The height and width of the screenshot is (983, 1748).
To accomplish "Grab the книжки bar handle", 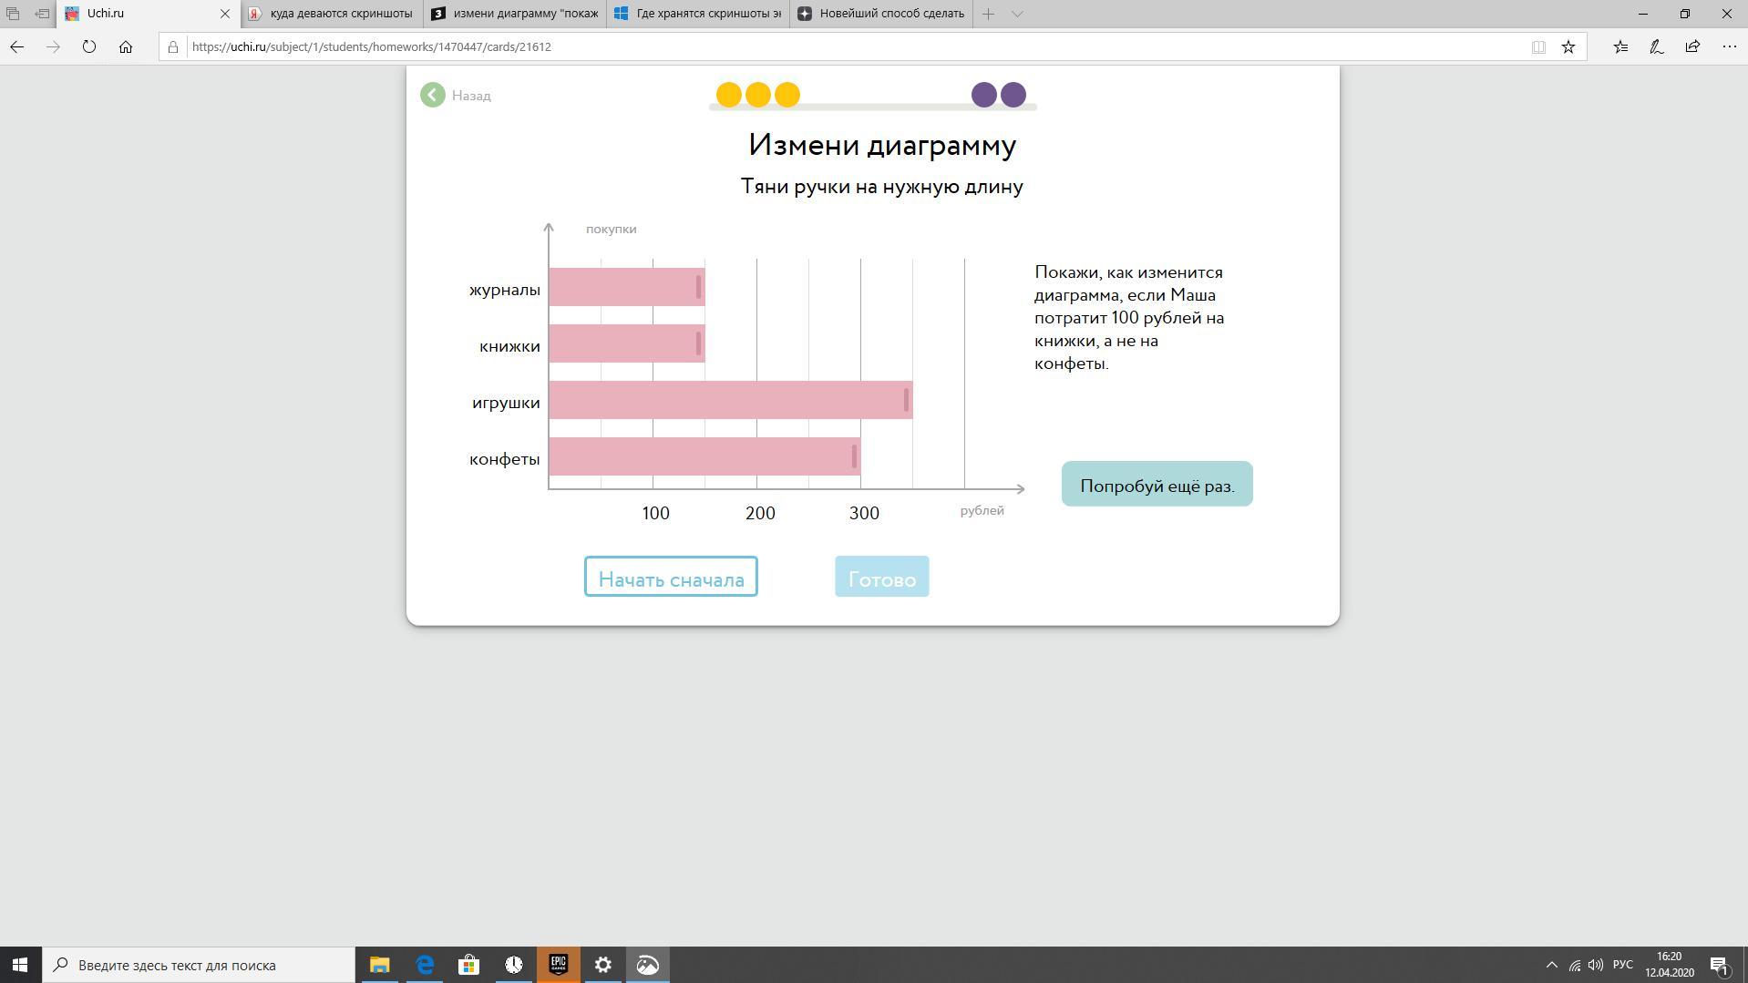I will pyautogui.click(x=699, y=343).
